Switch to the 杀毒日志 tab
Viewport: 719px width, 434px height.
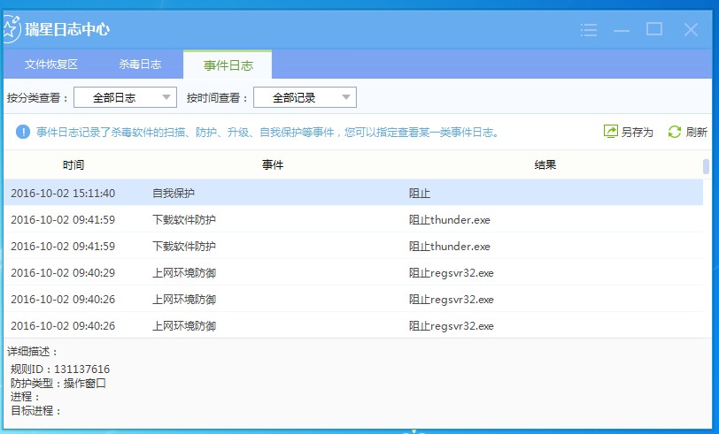[x=140, y=65]
